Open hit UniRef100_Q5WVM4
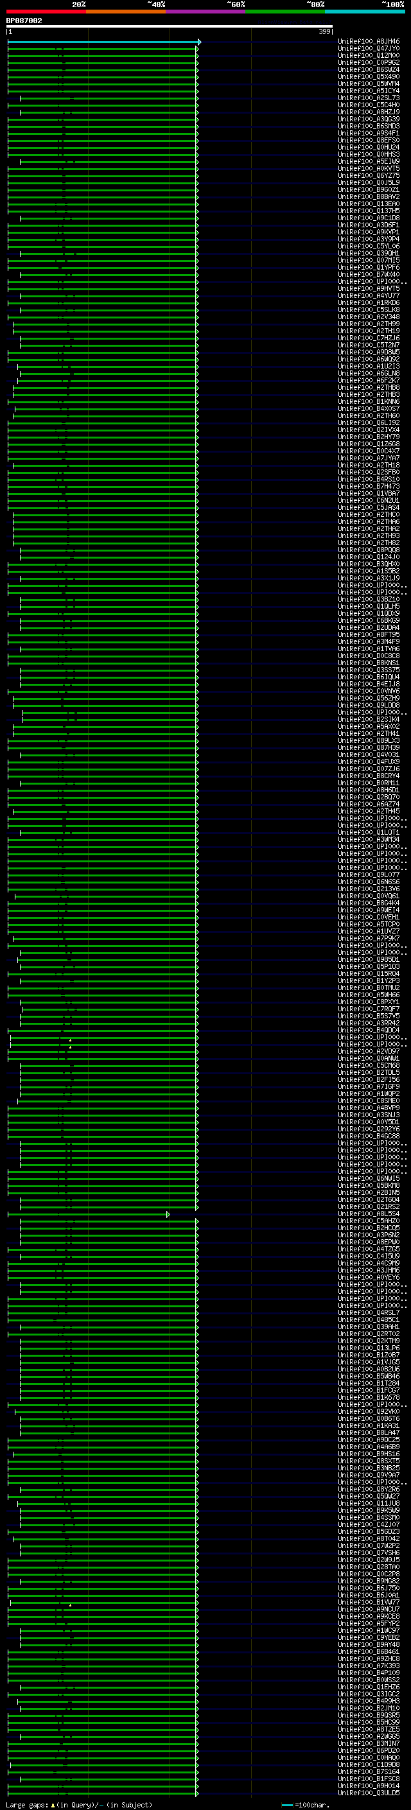This screenshot has width=411, height=1810. [369, 83]
